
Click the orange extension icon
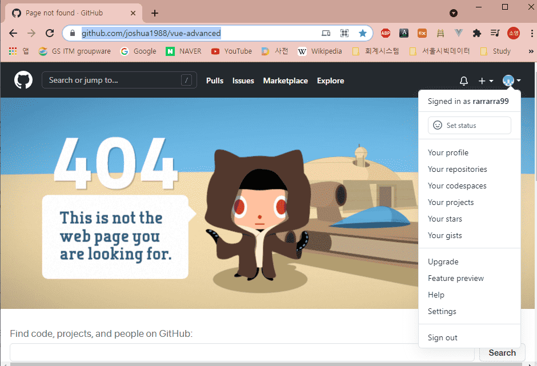pyautogui.click(x=422, y=33)
